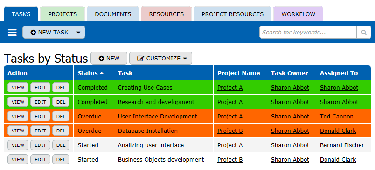Delete the Database Installation task
The image size is (375, 170).
(x=61, y=131)
